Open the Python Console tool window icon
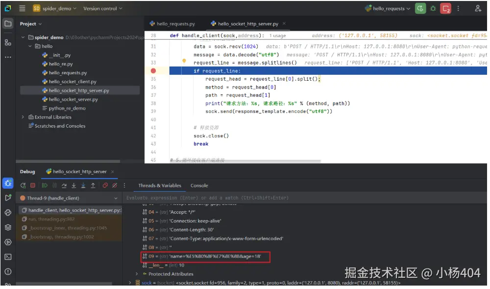The height and width of the screenshot is (289, 490). [8, 213]
